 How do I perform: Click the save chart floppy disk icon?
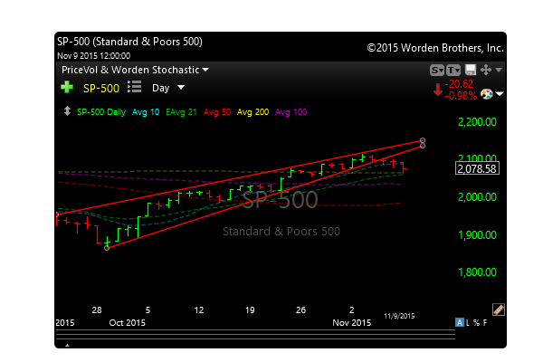471,70
